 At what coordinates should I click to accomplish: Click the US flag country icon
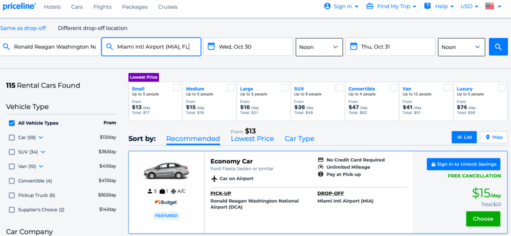[490, 6]
